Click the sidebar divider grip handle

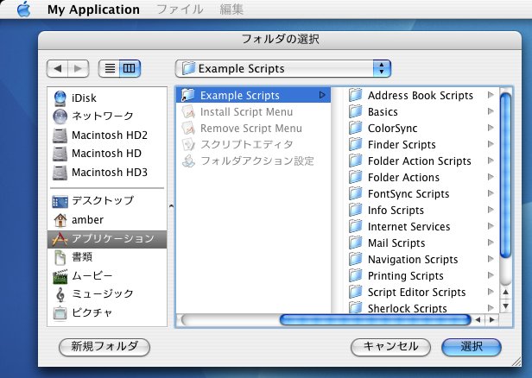(x=171, y=205)
